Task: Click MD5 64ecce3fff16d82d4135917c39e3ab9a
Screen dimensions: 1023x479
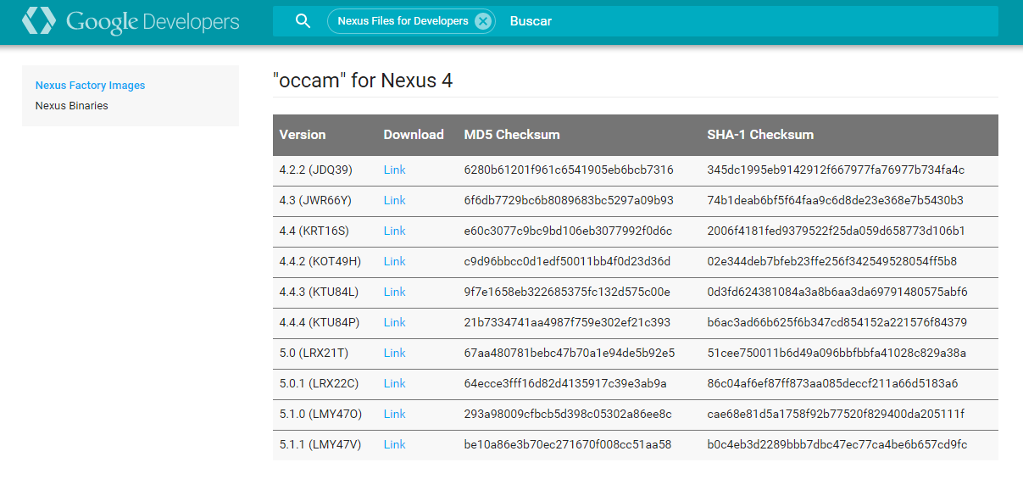Action: (565, 383)
